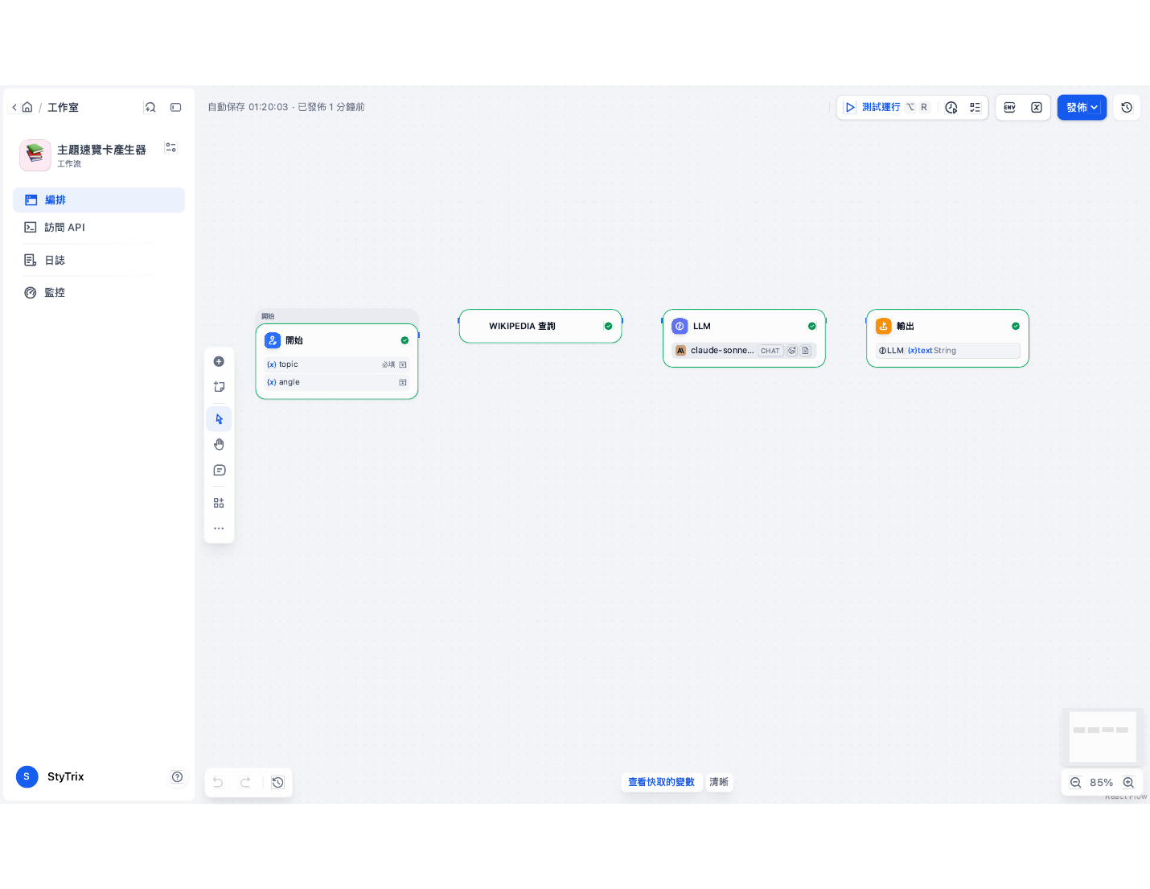Open the app settings icon beside 主題速覽卡產生器
Viewport: 1150px width, 889px height.
pyautogui.click(x=170, y=148)
